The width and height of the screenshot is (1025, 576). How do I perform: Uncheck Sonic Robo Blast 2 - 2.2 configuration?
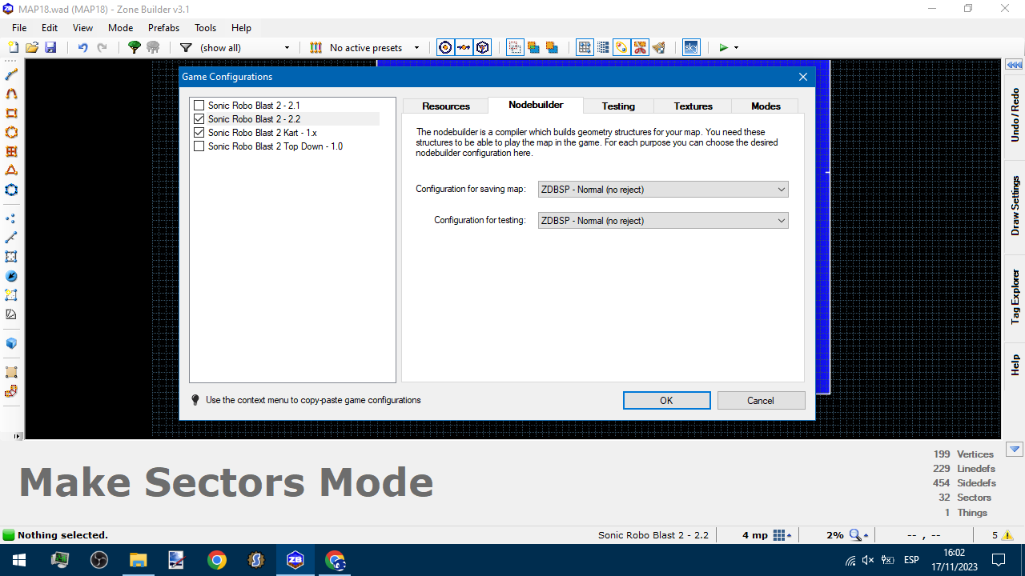pos(199,119)
